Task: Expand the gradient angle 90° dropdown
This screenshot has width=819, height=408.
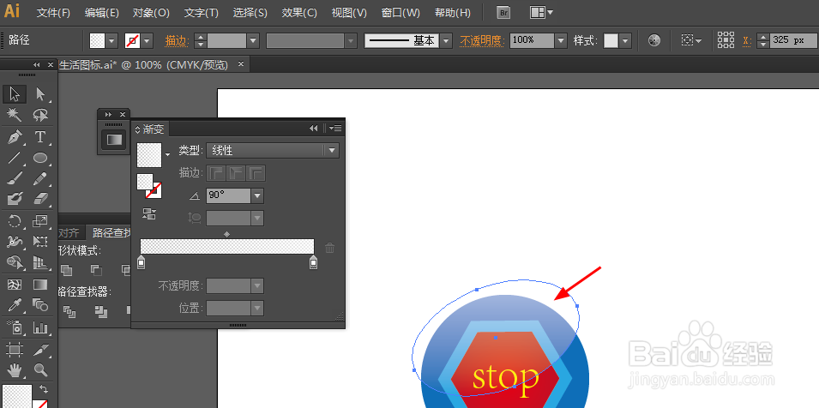Action: [257, 195]
